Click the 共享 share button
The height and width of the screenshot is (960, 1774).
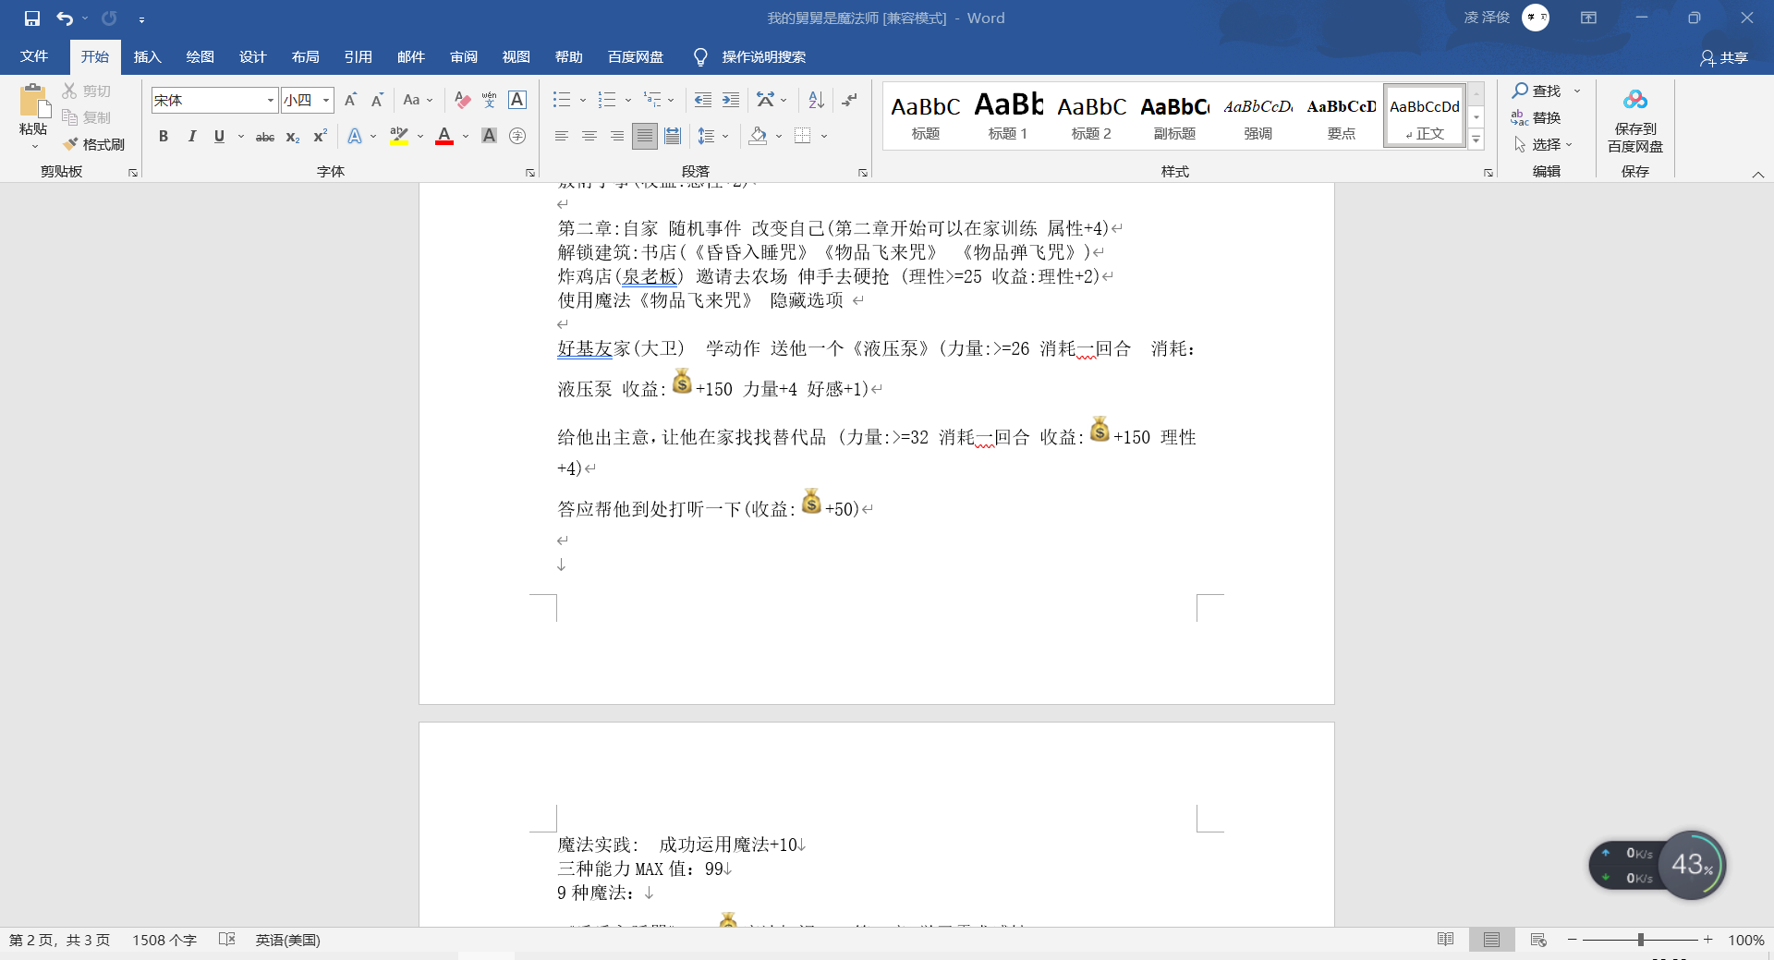1724,57
